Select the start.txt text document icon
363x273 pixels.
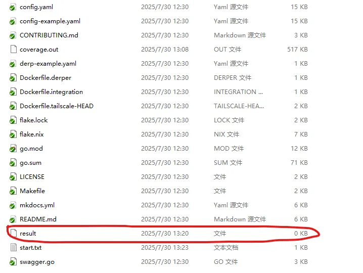coord(13,248)
